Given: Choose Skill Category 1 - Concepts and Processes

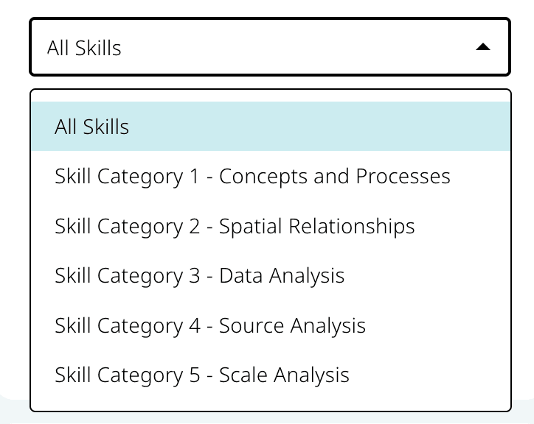Looking at the screenshot, I should point(252,177).
